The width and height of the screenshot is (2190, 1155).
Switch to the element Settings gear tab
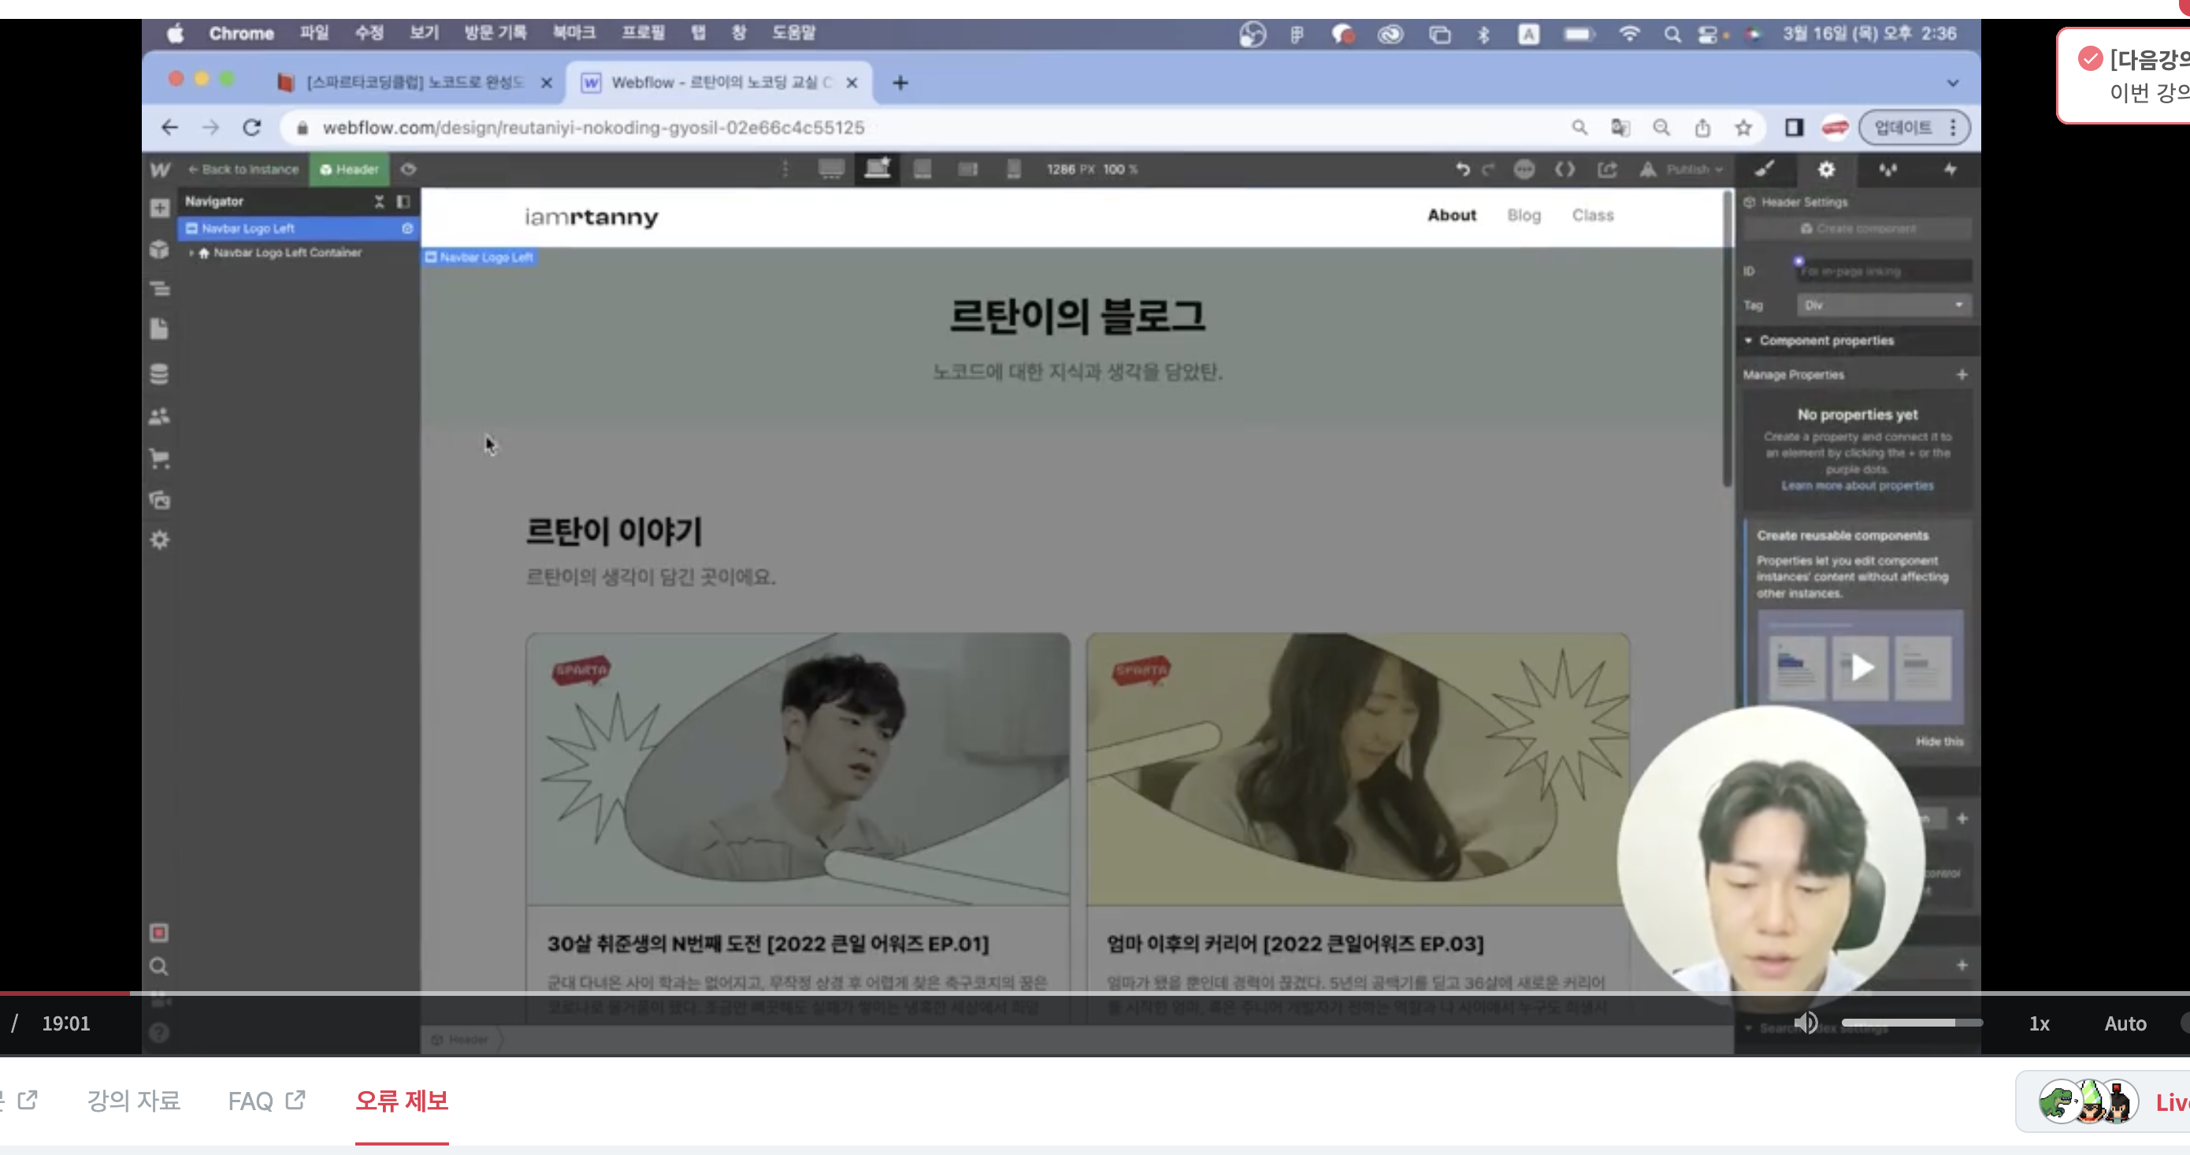1826,169
